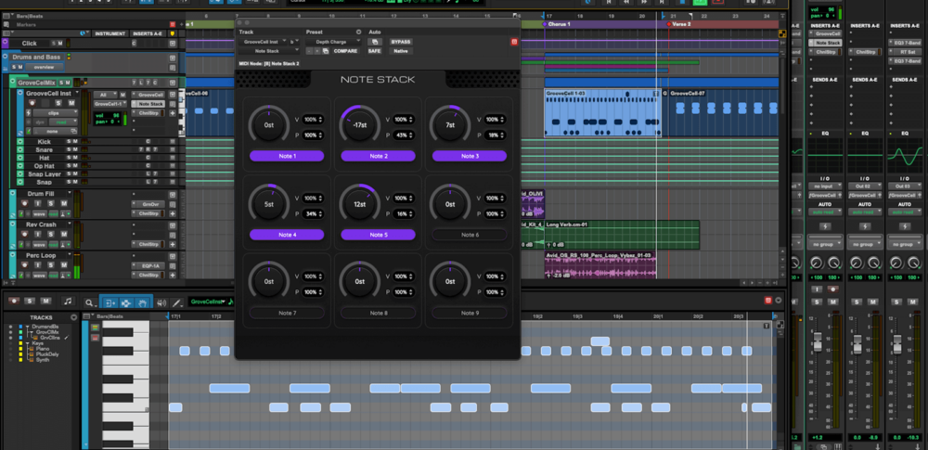Image resolution: width=928 pixels, height=450 pixels.
Task: Select the Trim tool in MIDI editor
Action: (x=109, y=302)
